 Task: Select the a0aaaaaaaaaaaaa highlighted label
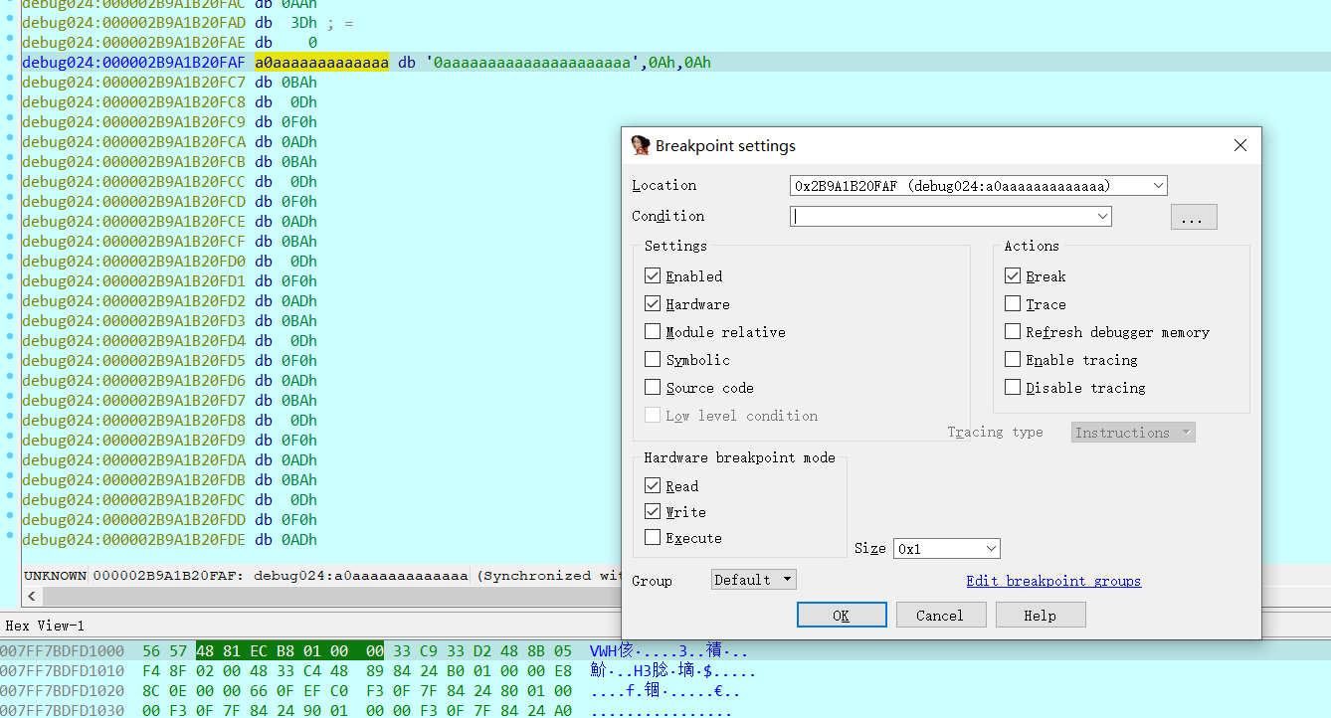[x=321, y=63]
